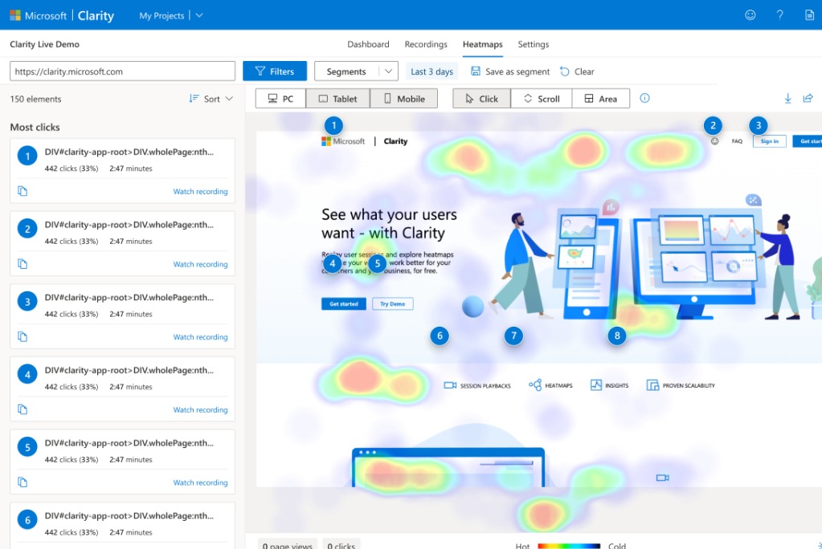Switch to Scroll heatmap mode
Screen dimensions: 822x549
pos(541,99)
